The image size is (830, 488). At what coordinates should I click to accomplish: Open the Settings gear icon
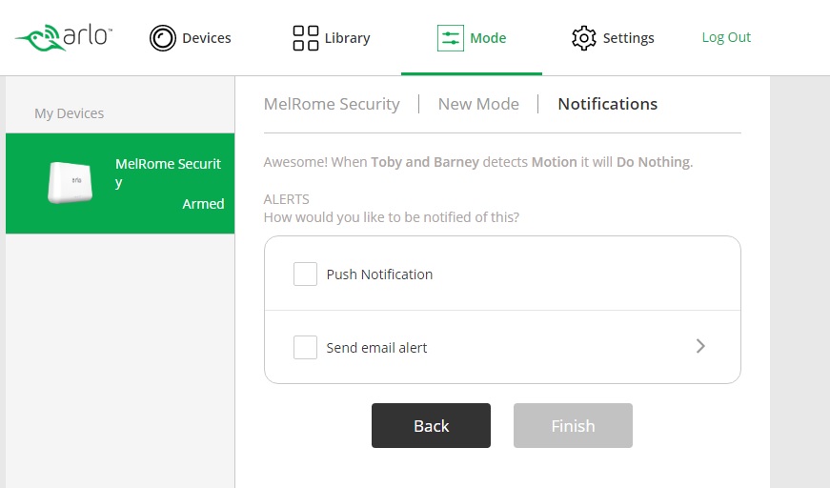point(584,38)
